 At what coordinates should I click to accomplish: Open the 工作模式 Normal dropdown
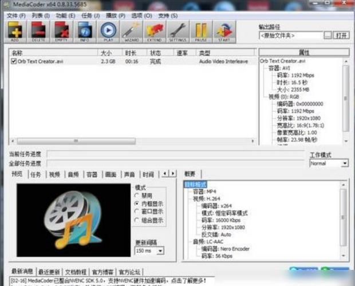[x=329, y=163]
